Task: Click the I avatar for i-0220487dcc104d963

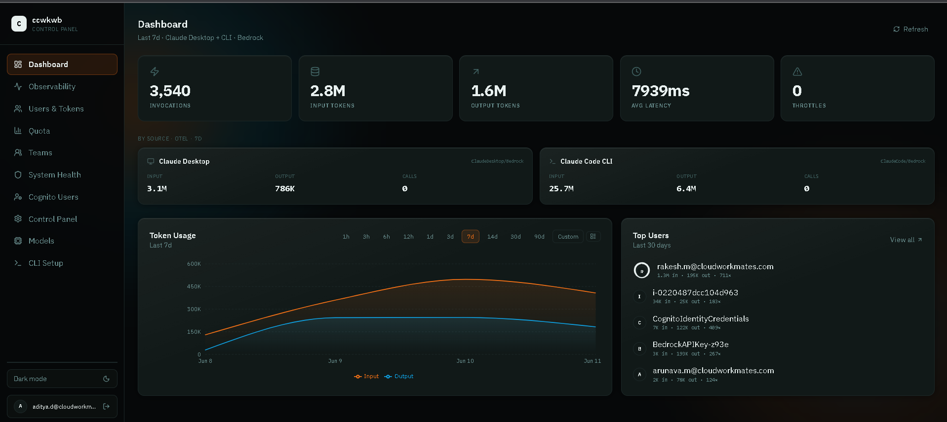Action: (x=639, y=296)
